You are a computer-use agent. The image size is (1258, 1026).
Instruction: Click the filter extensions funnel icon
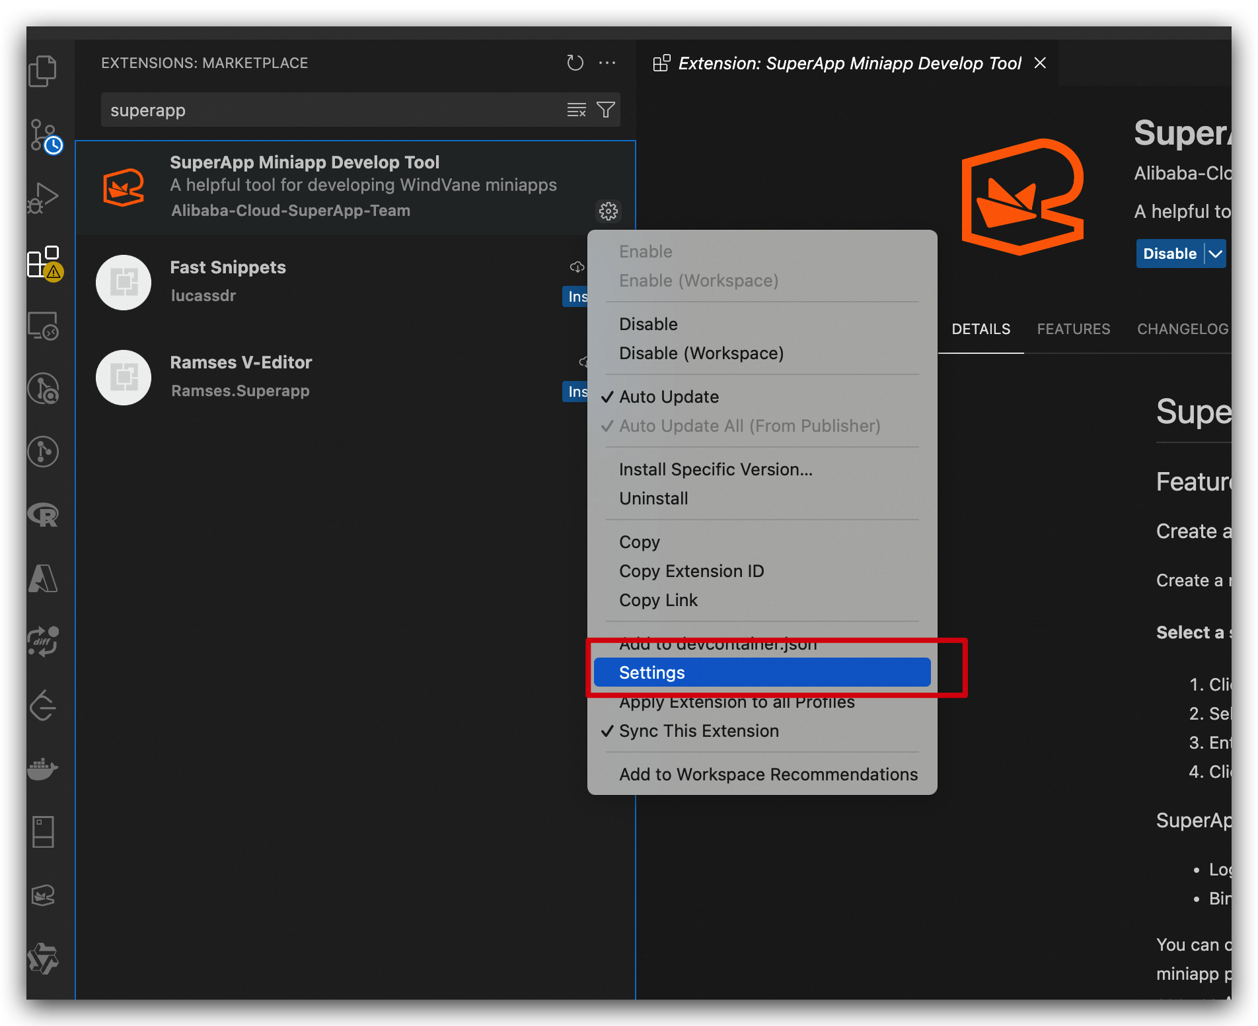coord(606,110)
